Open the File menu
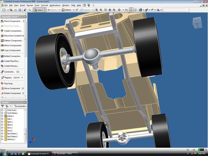208x156 pixels. point(6,5)
